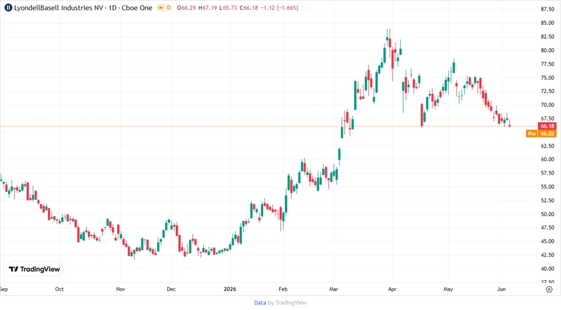Click the 'Jun' time axis label

pyautogui.click(x=501, y=289)
